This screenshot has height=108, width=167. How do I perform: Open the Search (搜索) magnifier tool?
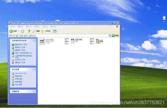(36, 31)
